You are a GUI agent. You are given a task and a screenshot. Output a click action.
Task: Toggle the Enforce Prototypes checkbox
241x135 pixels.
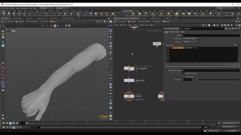(x=184, y=73)
